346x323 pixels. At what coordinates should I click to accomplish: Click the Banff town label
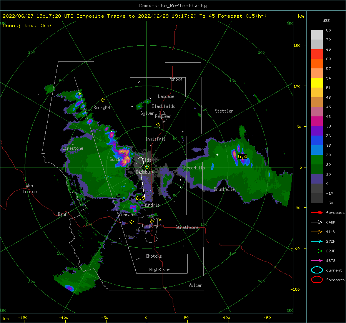pyautogui.click(x=63, y=214)
